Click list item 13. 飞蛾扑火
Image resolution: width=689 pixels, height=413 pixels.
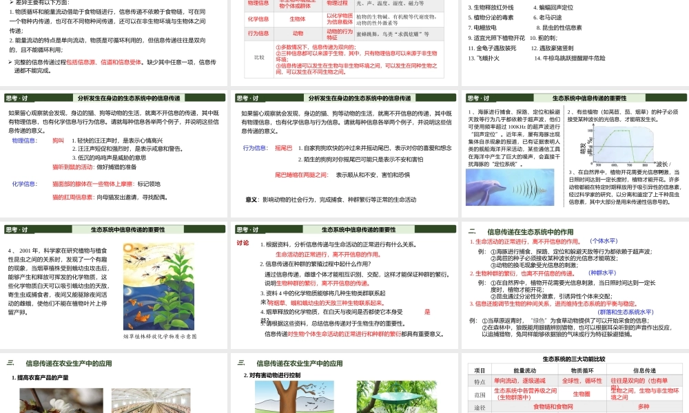[484, 58]
